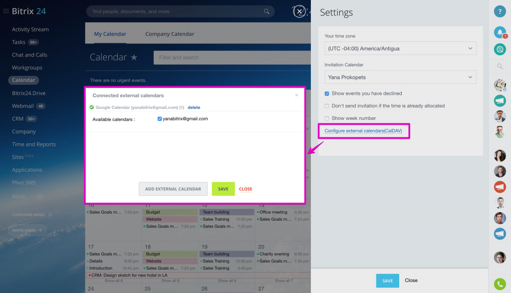Click Add External Calendar button
The height and width of the screenshot is (293, 511).
[173, 189]
